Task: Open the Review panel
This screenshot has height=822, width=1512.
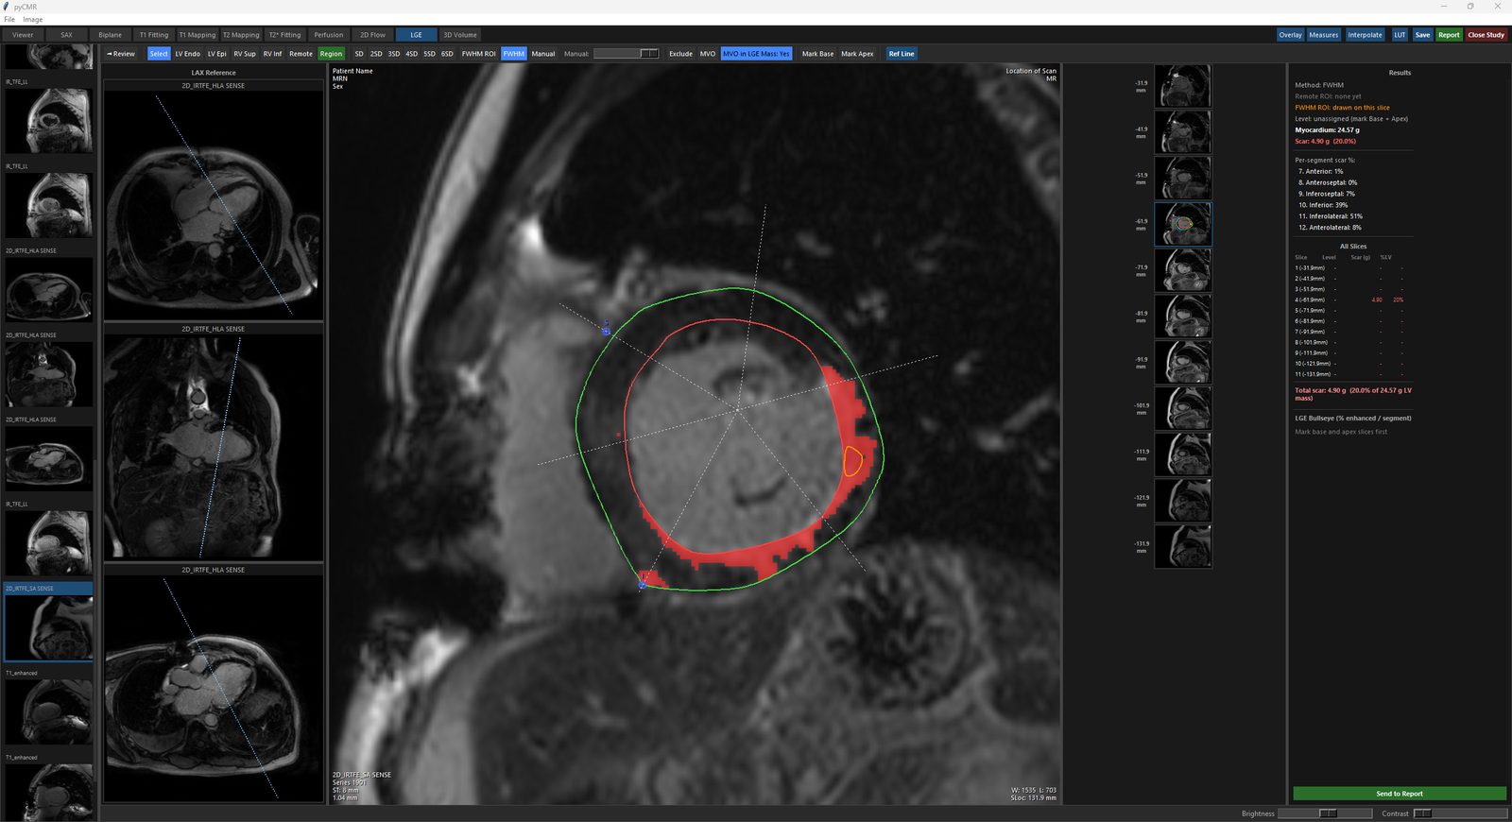Action: [x=121, y=54]
